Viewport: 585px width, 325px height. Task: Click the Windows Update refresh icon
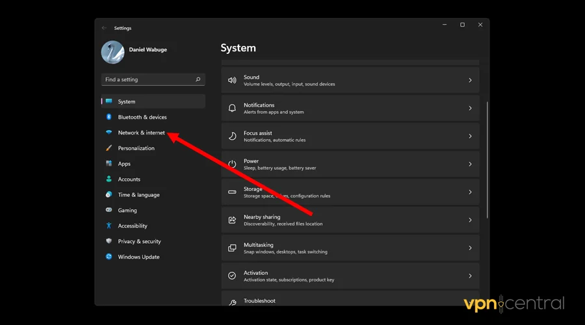click(x=109, y=257)
